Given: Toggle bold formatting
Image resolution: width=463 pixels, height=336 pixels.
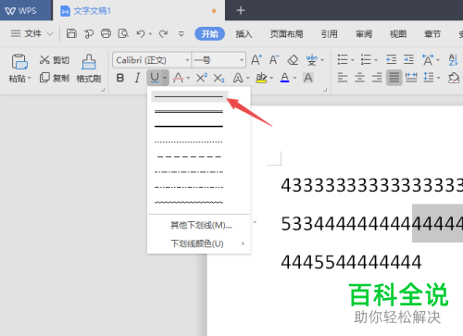Looking at the screenshot, I should 120,78.
